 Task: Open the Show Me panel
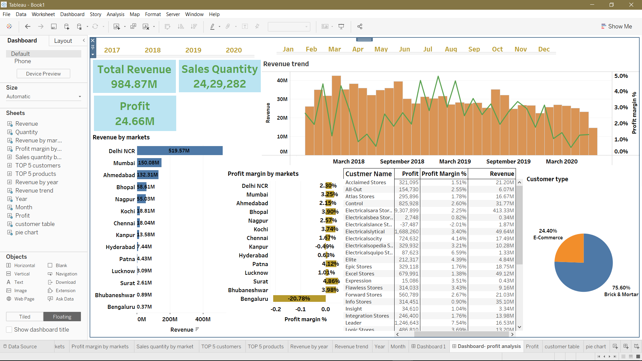tap(617, 26)
